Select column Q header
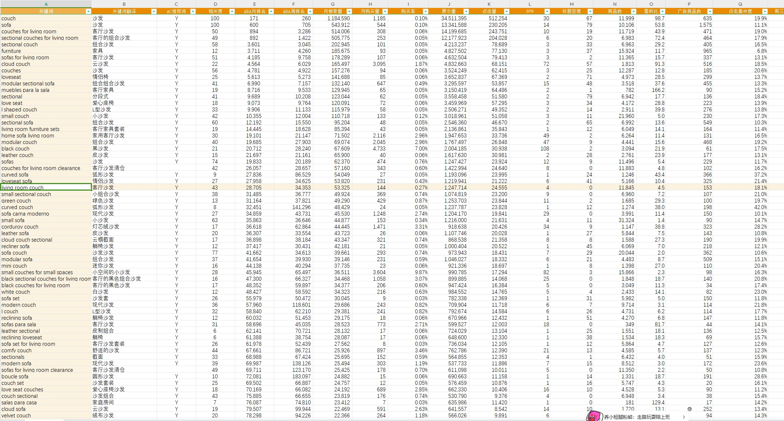The image size is (784, 421). click(x=740, y=4)
